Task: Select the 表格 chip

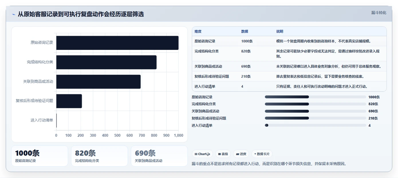Action: [x=223, y=154]
